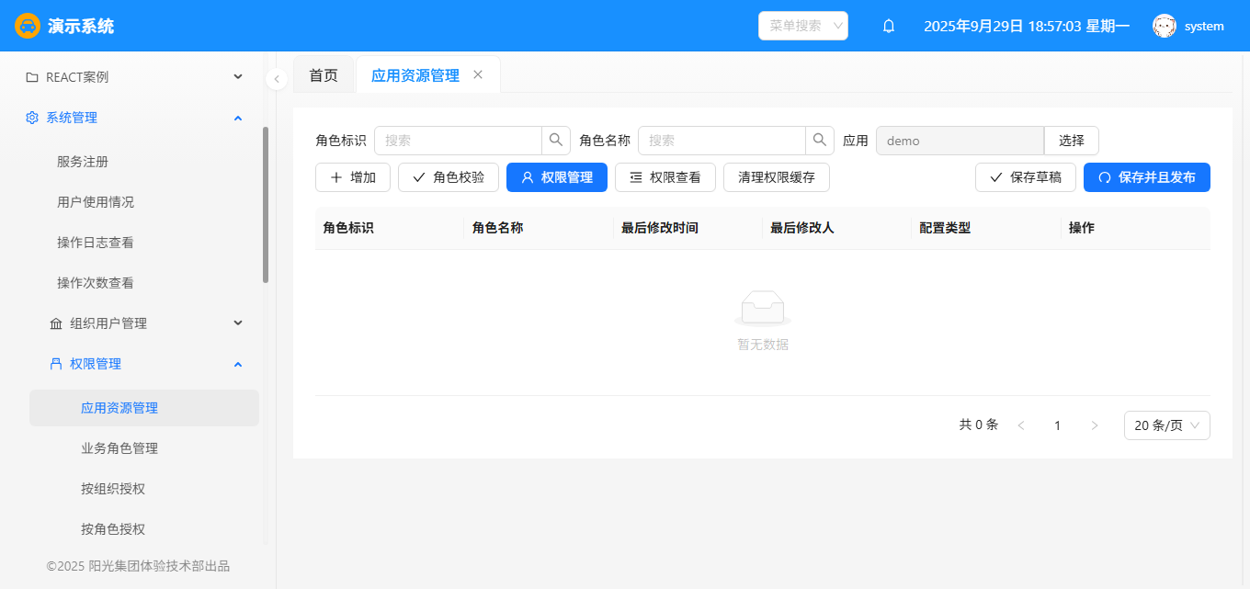Focus the 角色名称 search input field

point(722,141)
